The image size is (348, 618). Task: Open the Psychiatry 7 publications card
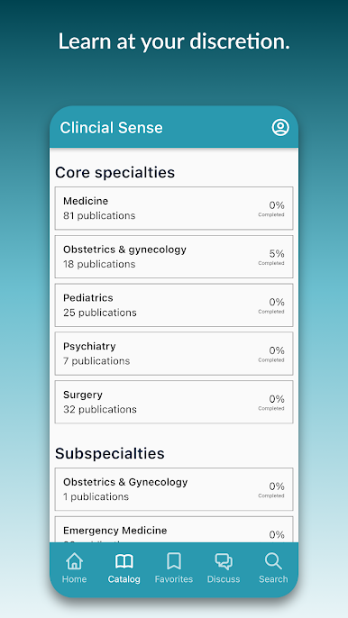tap(174, 353)
